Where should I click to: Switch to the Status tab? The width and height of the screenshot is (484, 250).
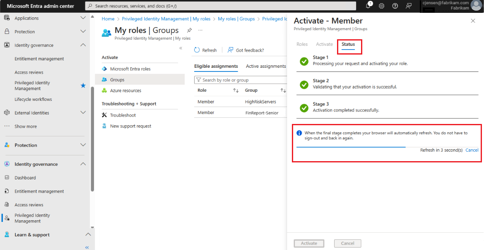tap(348, 44)
